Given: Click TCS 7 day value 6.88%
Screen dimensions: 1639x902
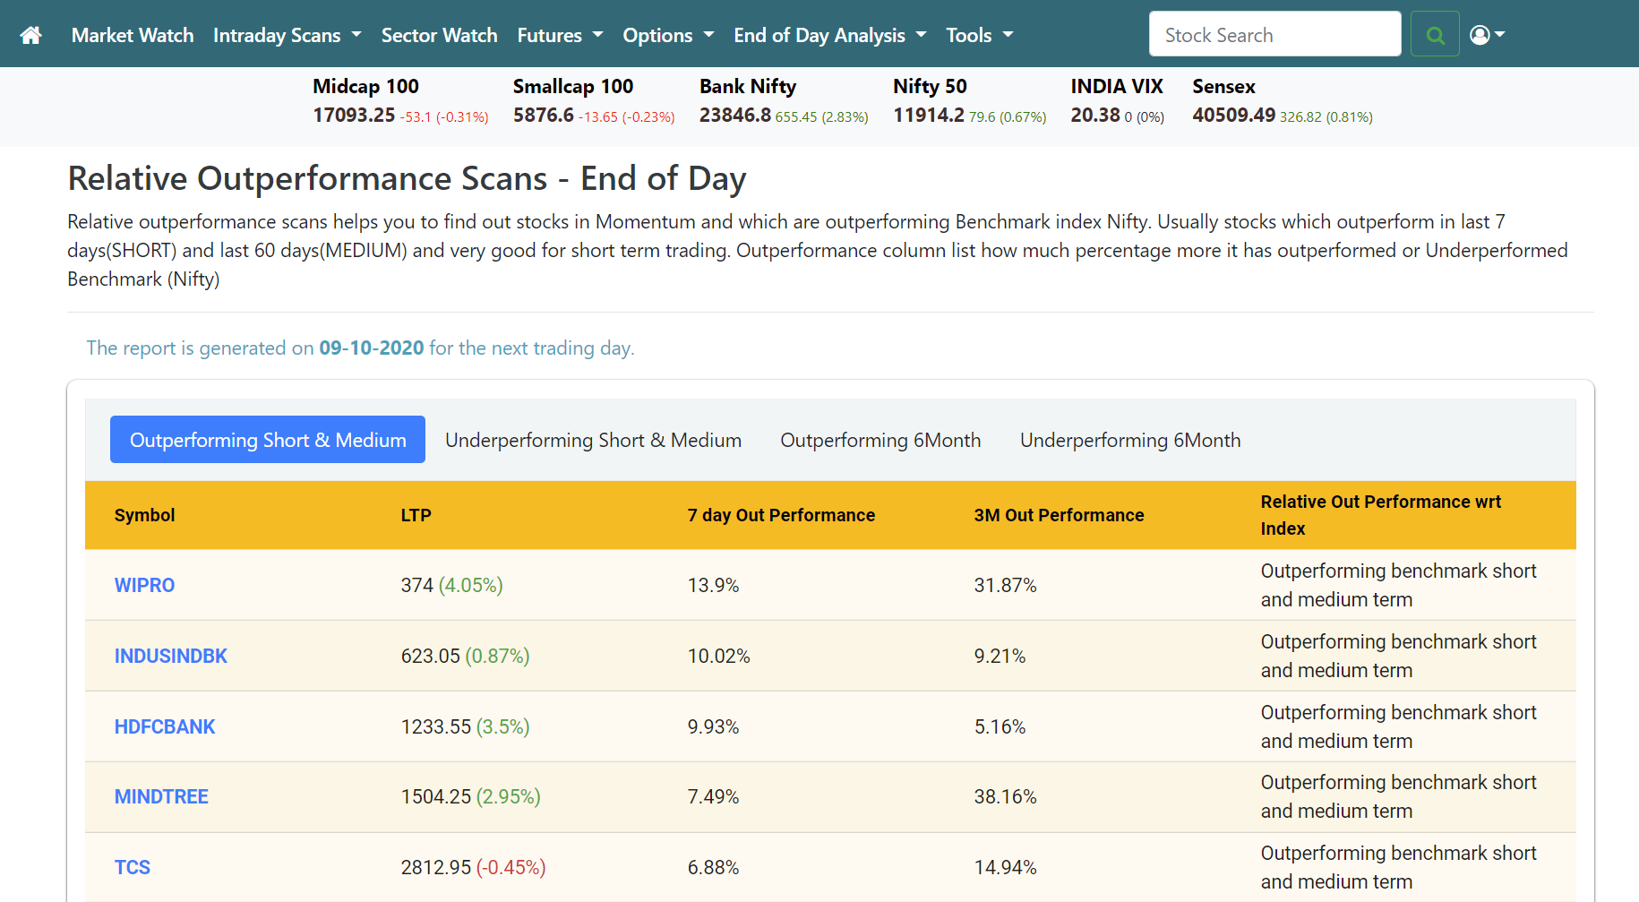Looking at the screenshot, I should pos(713,867).
